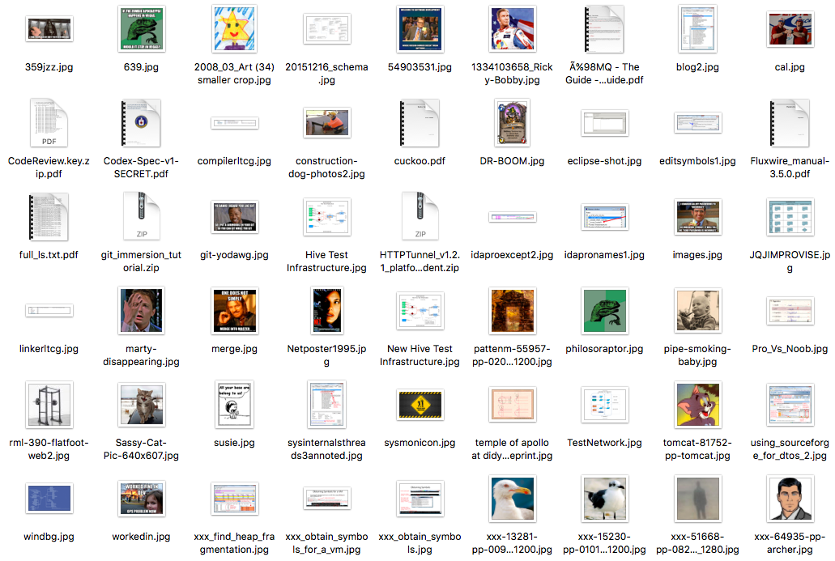Select the DR-BOOM.jpg card image
This screenshot has width=835, height=561.
point(513,123)
